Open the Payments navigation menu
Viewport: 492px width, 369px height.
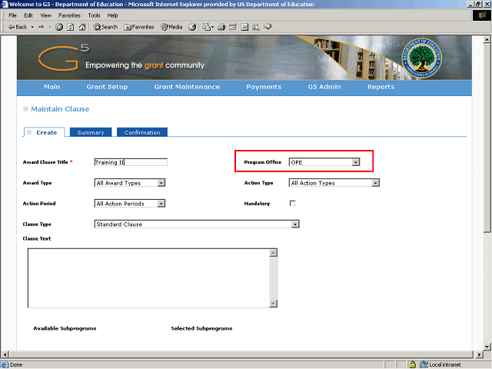264,87
